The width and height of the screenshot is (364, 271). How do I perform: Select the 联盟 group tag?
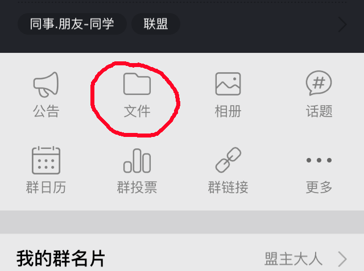[156, 24]
